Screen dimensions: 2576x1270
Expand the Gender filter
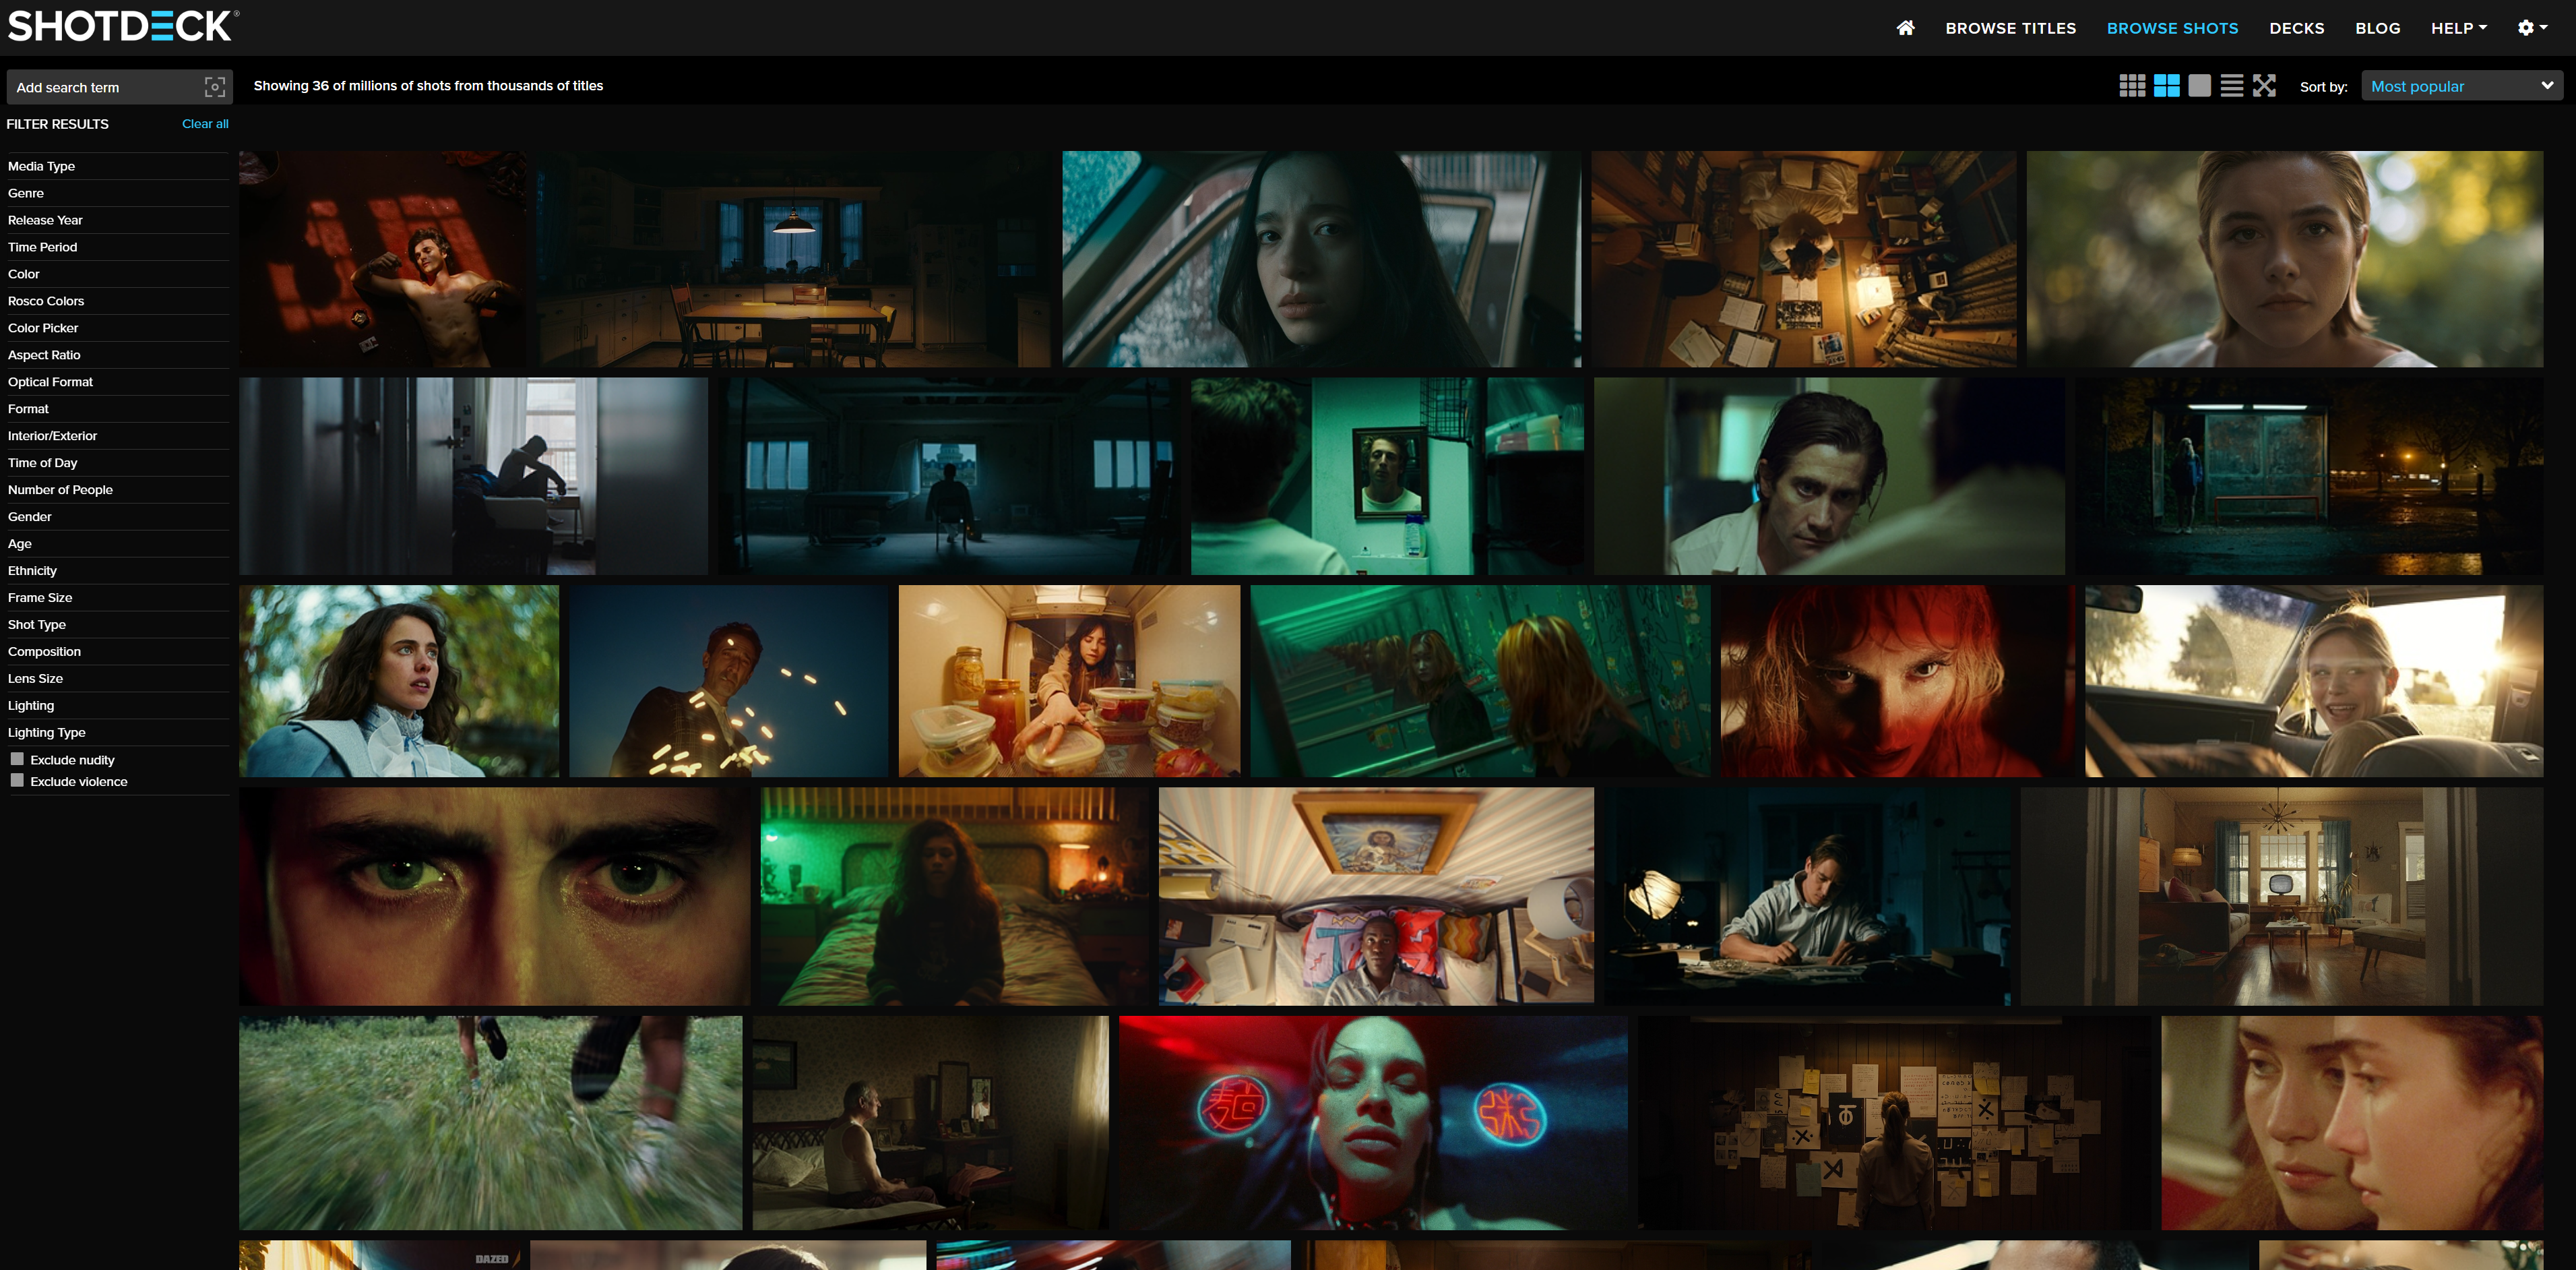pos(118,518)
